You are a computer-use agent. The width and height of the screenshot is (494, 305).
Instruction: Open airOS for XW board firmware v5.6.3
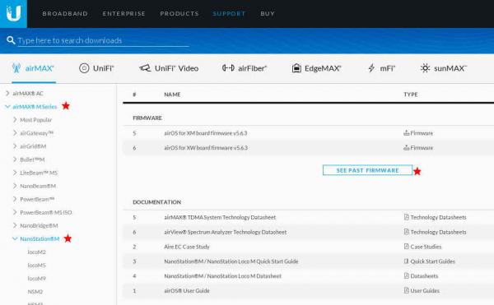(x=206, y=147)
